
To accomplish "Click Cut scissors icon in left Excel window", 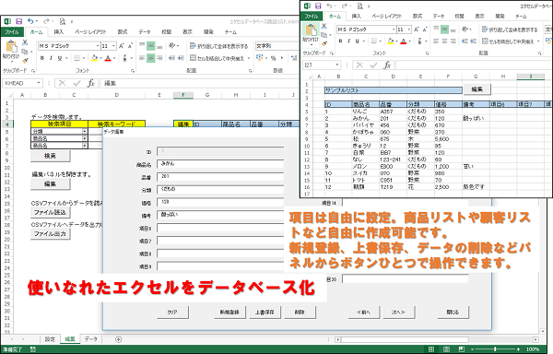I will (x=25, y=42).
